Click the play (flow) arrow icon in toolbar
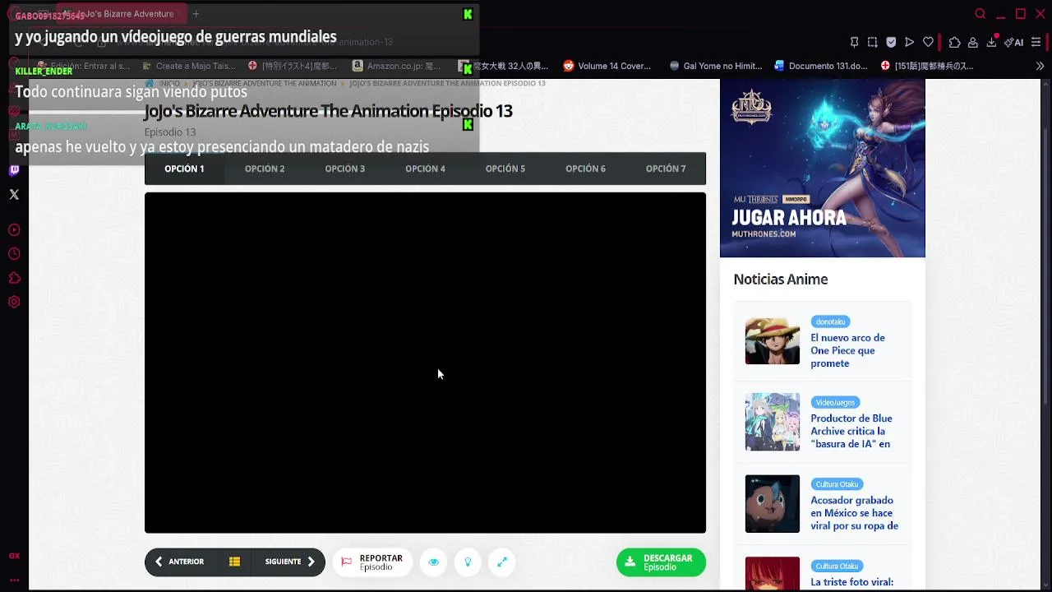 click(x=909, y=42)
